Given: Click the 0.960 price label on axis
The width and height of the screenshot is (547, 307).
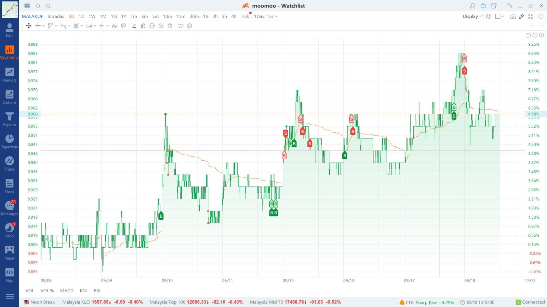Looking at the screenshot, I should pos(32,114).
